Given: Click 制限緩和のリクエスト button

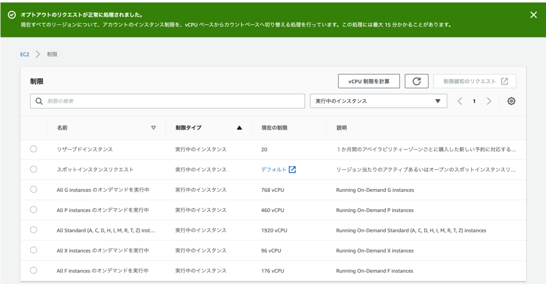Looking at the screenshot, I should (x=475, y=81).
